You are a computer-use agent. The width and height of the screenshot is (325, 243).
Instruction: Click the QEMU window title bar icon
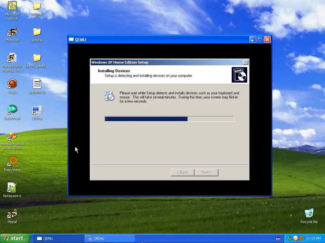71,39
